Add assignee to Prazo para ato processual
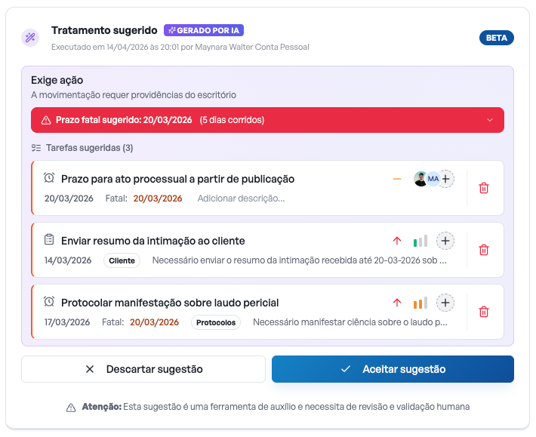 tap(447, 179)
